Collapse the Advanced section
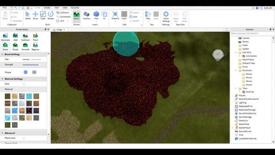 3,133
